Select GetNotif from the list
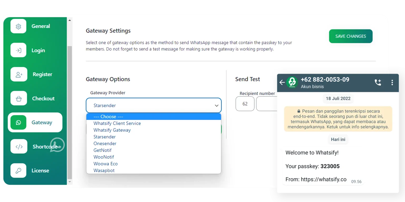 tap(154, 150)
